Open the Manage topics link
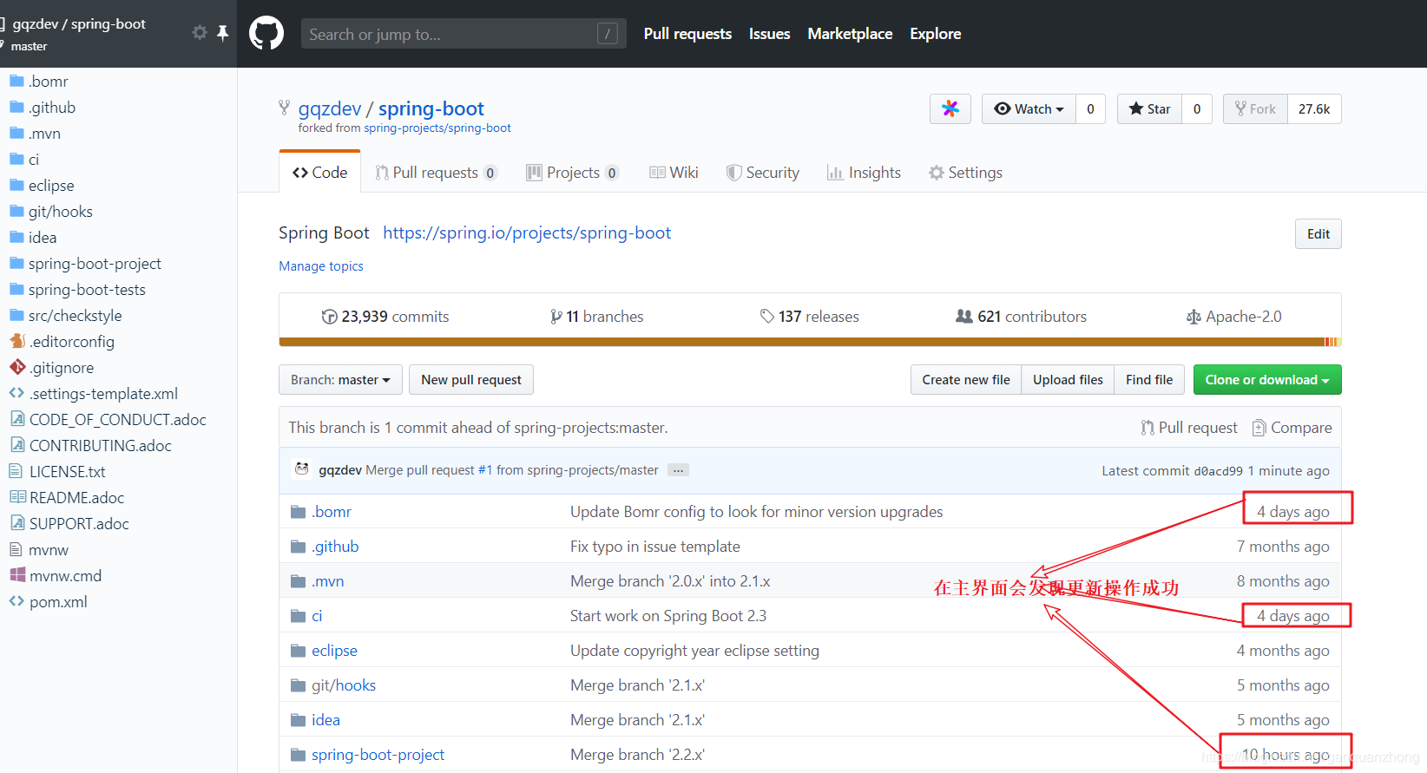1427x773 pixels. coord(321,266)
